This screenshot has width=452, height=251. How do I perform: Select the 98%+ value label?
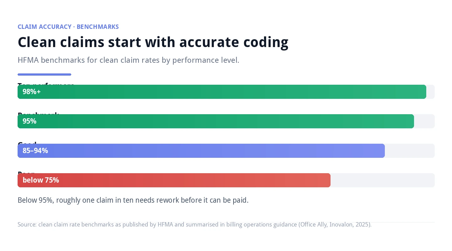click(x=32, y=92)
